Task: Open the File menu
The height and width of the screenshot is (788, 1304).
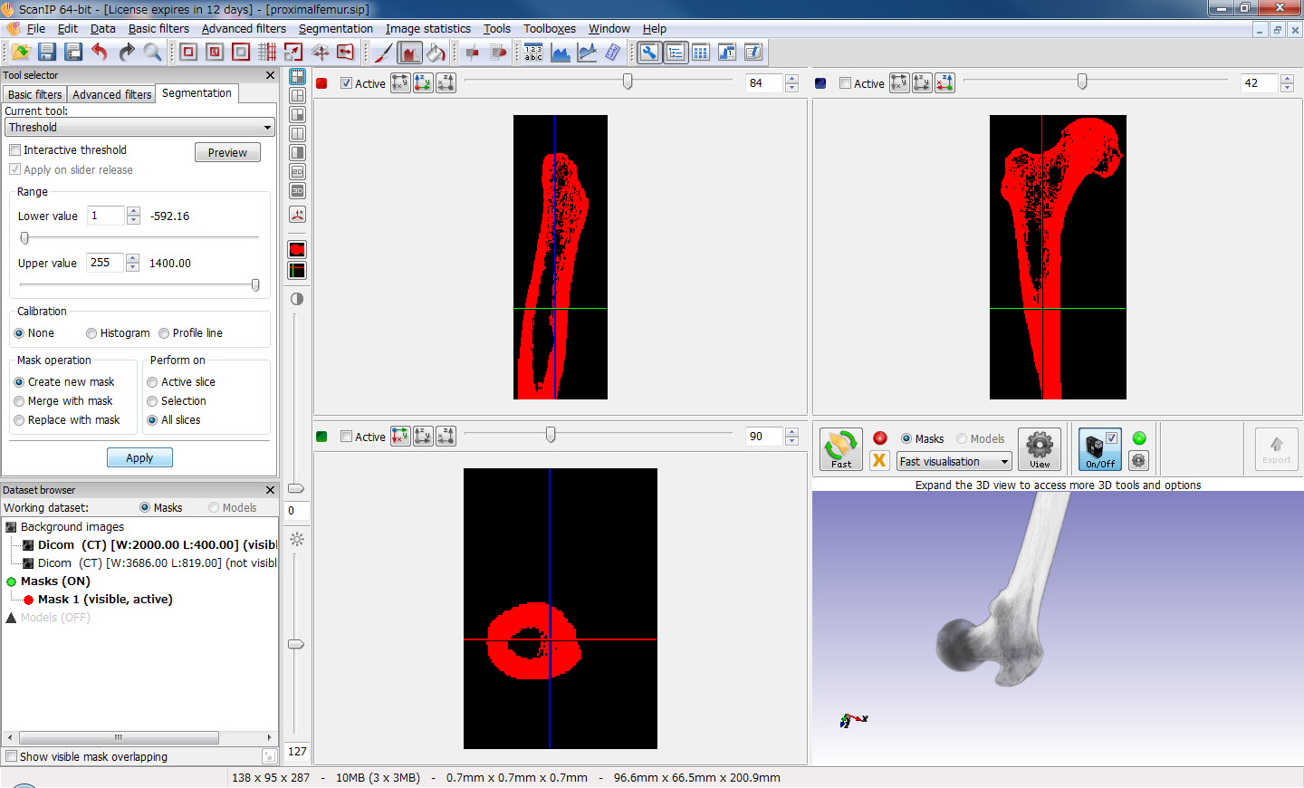Action: pos(36,29)
